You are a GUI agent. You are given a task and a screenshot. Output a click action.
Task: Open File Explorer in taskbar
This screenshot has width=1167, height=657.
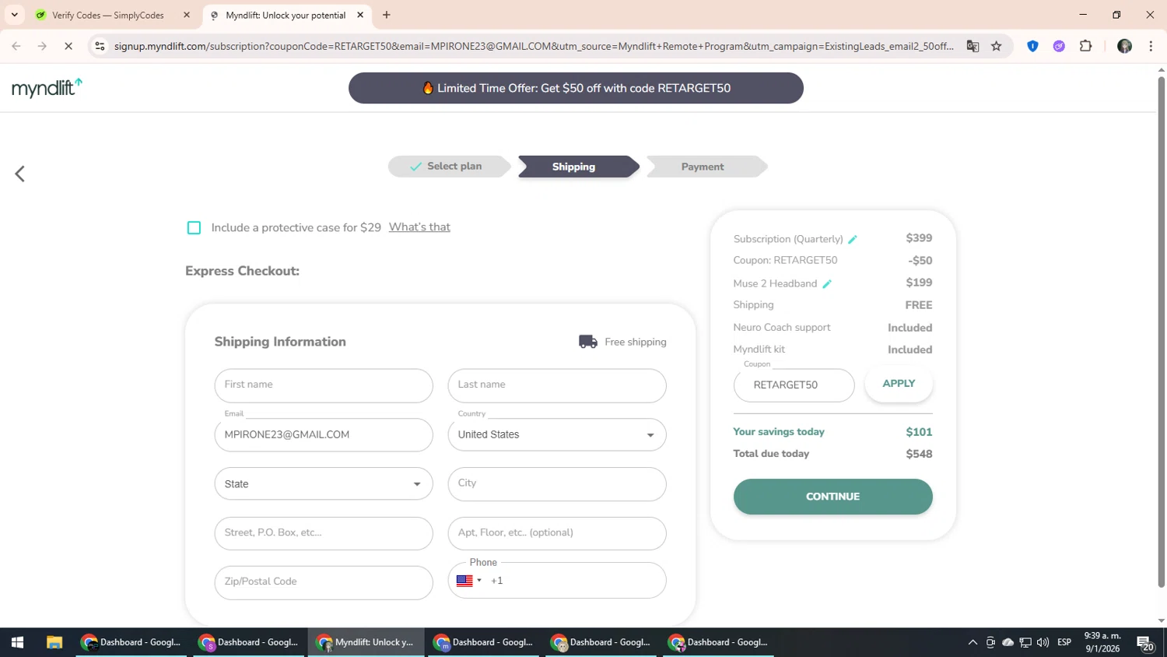[54, 642]
